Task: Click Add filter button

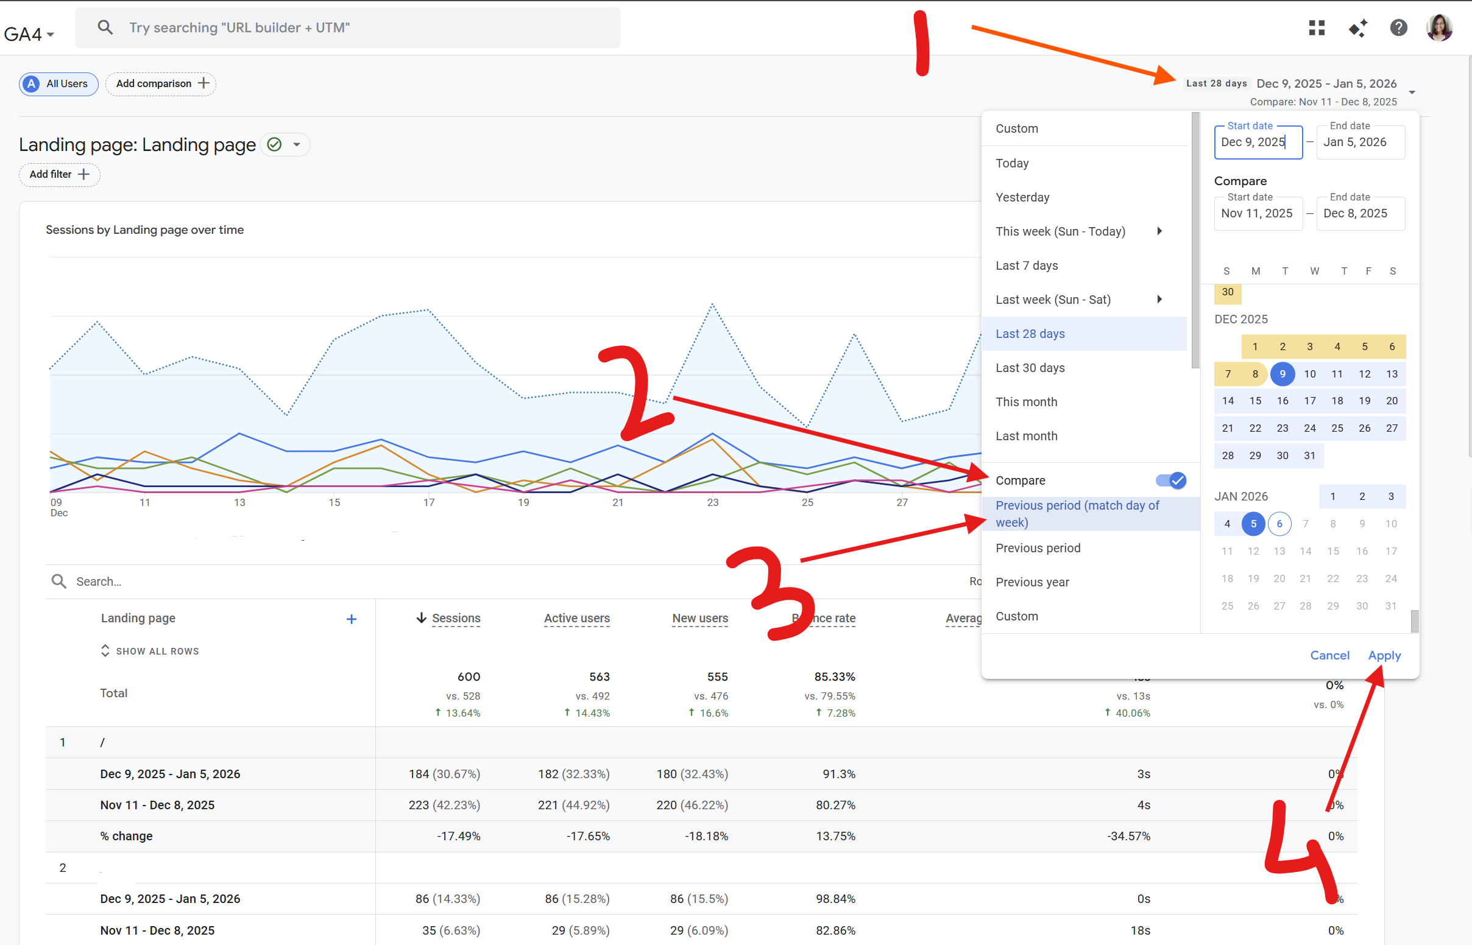Action: [60, 174]
